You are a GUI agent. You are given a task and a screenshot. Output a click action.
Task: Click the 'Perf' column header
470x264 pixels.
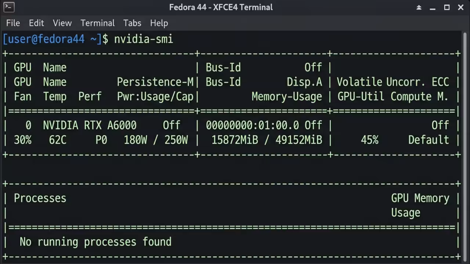click(x=90, y=97)
